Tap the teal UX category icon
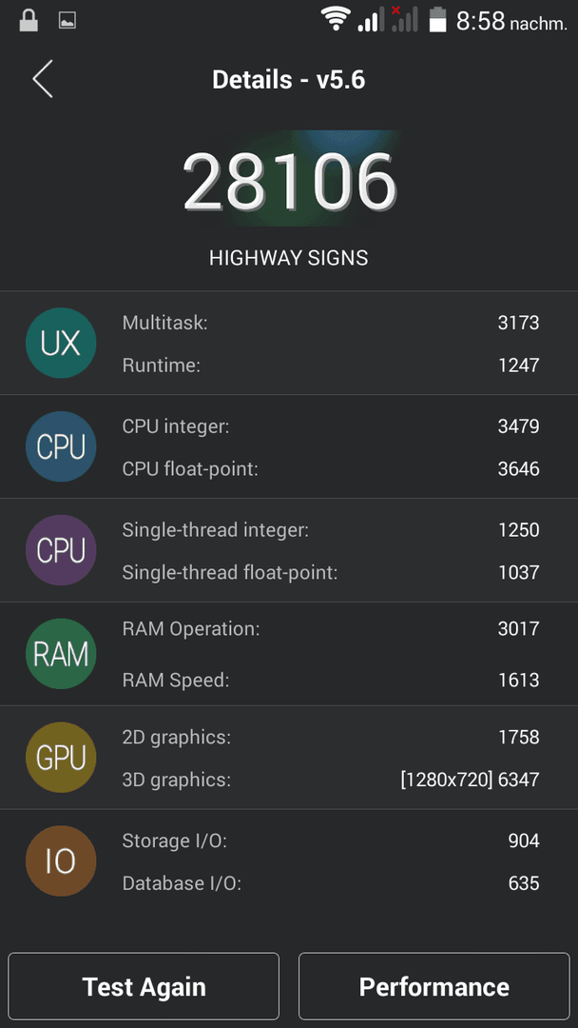The height and width of the screenshot is (1028, 578). pos(61,343)
